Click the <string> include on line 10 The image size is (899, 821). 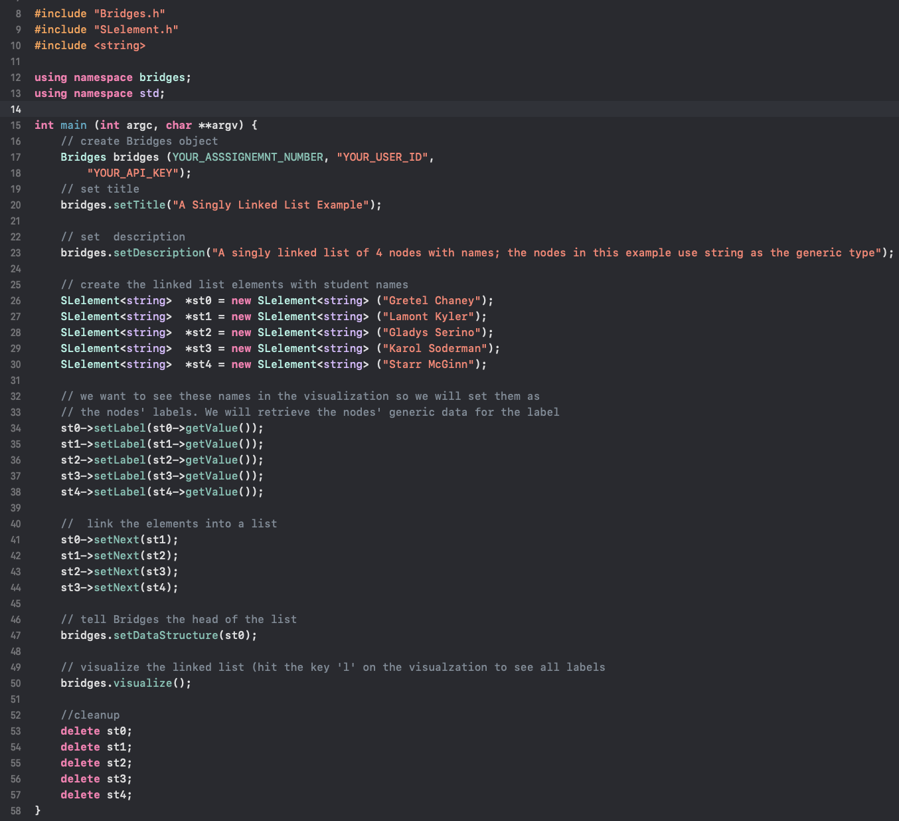click(x=120, y=46)
